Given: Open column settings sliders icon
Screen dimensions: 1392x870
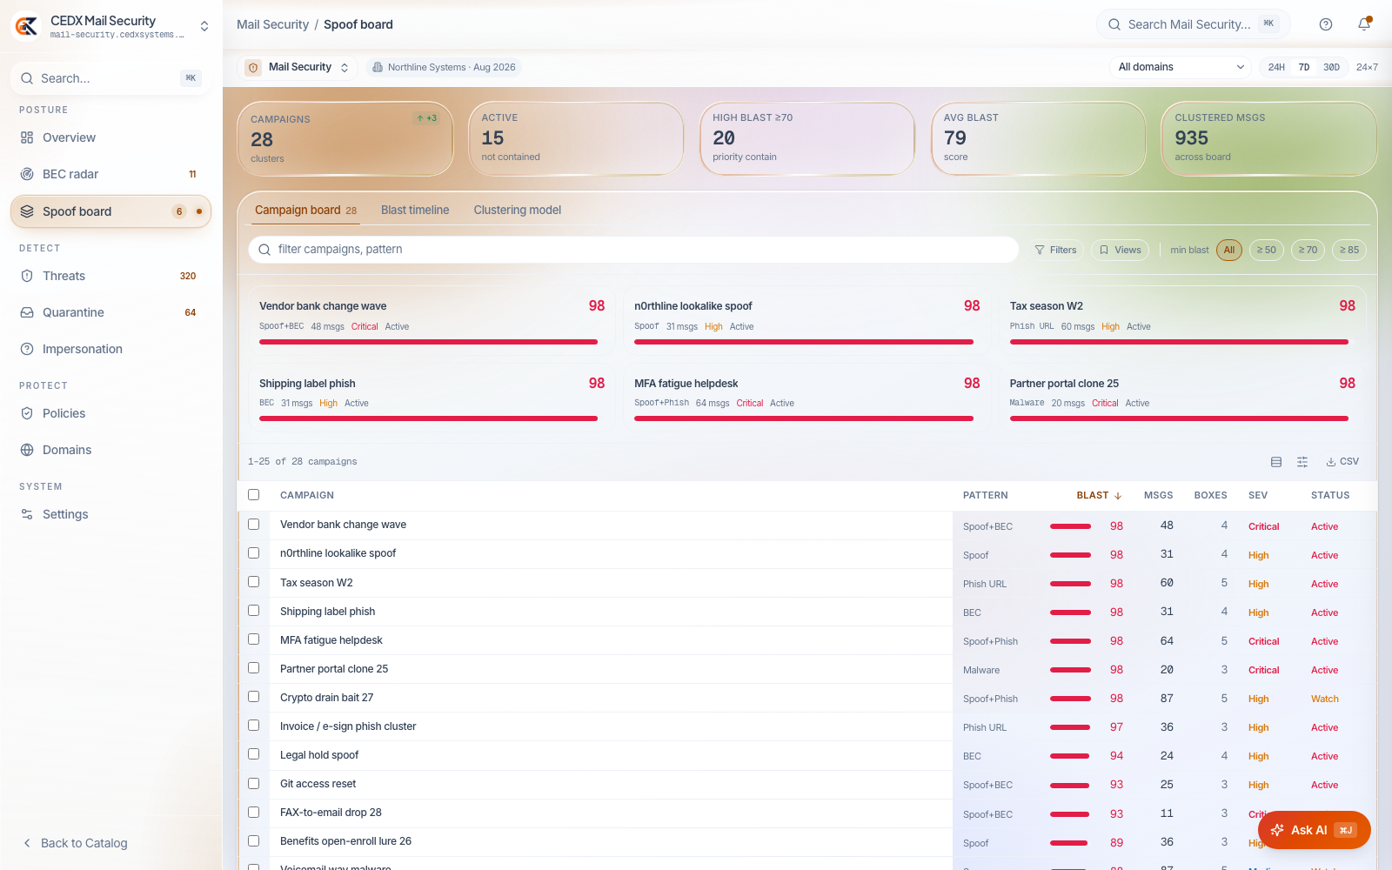Looking at the screenshot, I should pos(1302,462).
